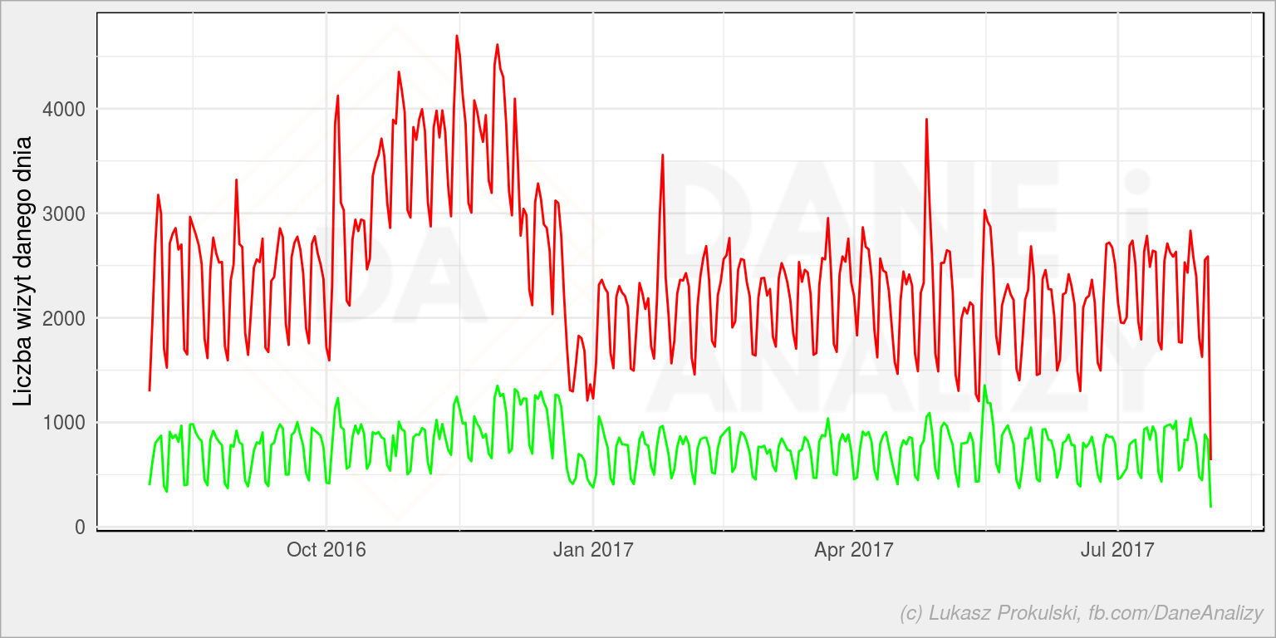Click the first red data point at the series start

[150, 390]
